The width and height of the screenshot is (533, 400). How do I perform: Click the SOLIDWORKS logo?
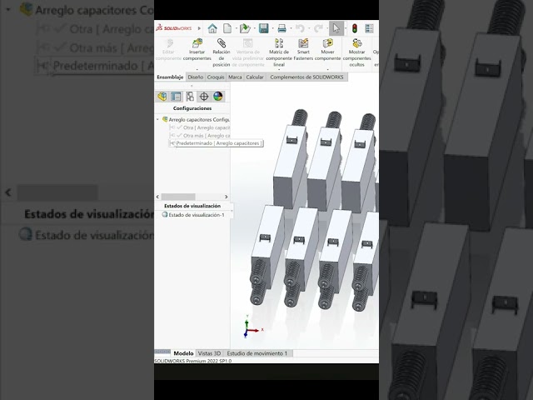[174, 28]
